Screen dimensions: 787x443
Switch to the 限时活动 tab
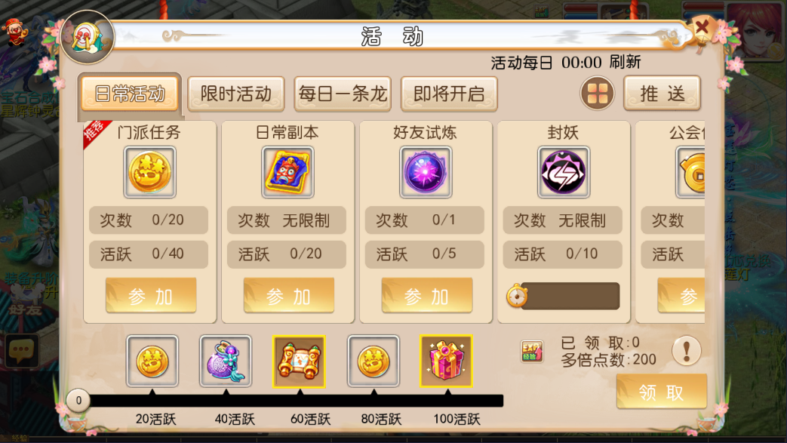pos(236,94)
